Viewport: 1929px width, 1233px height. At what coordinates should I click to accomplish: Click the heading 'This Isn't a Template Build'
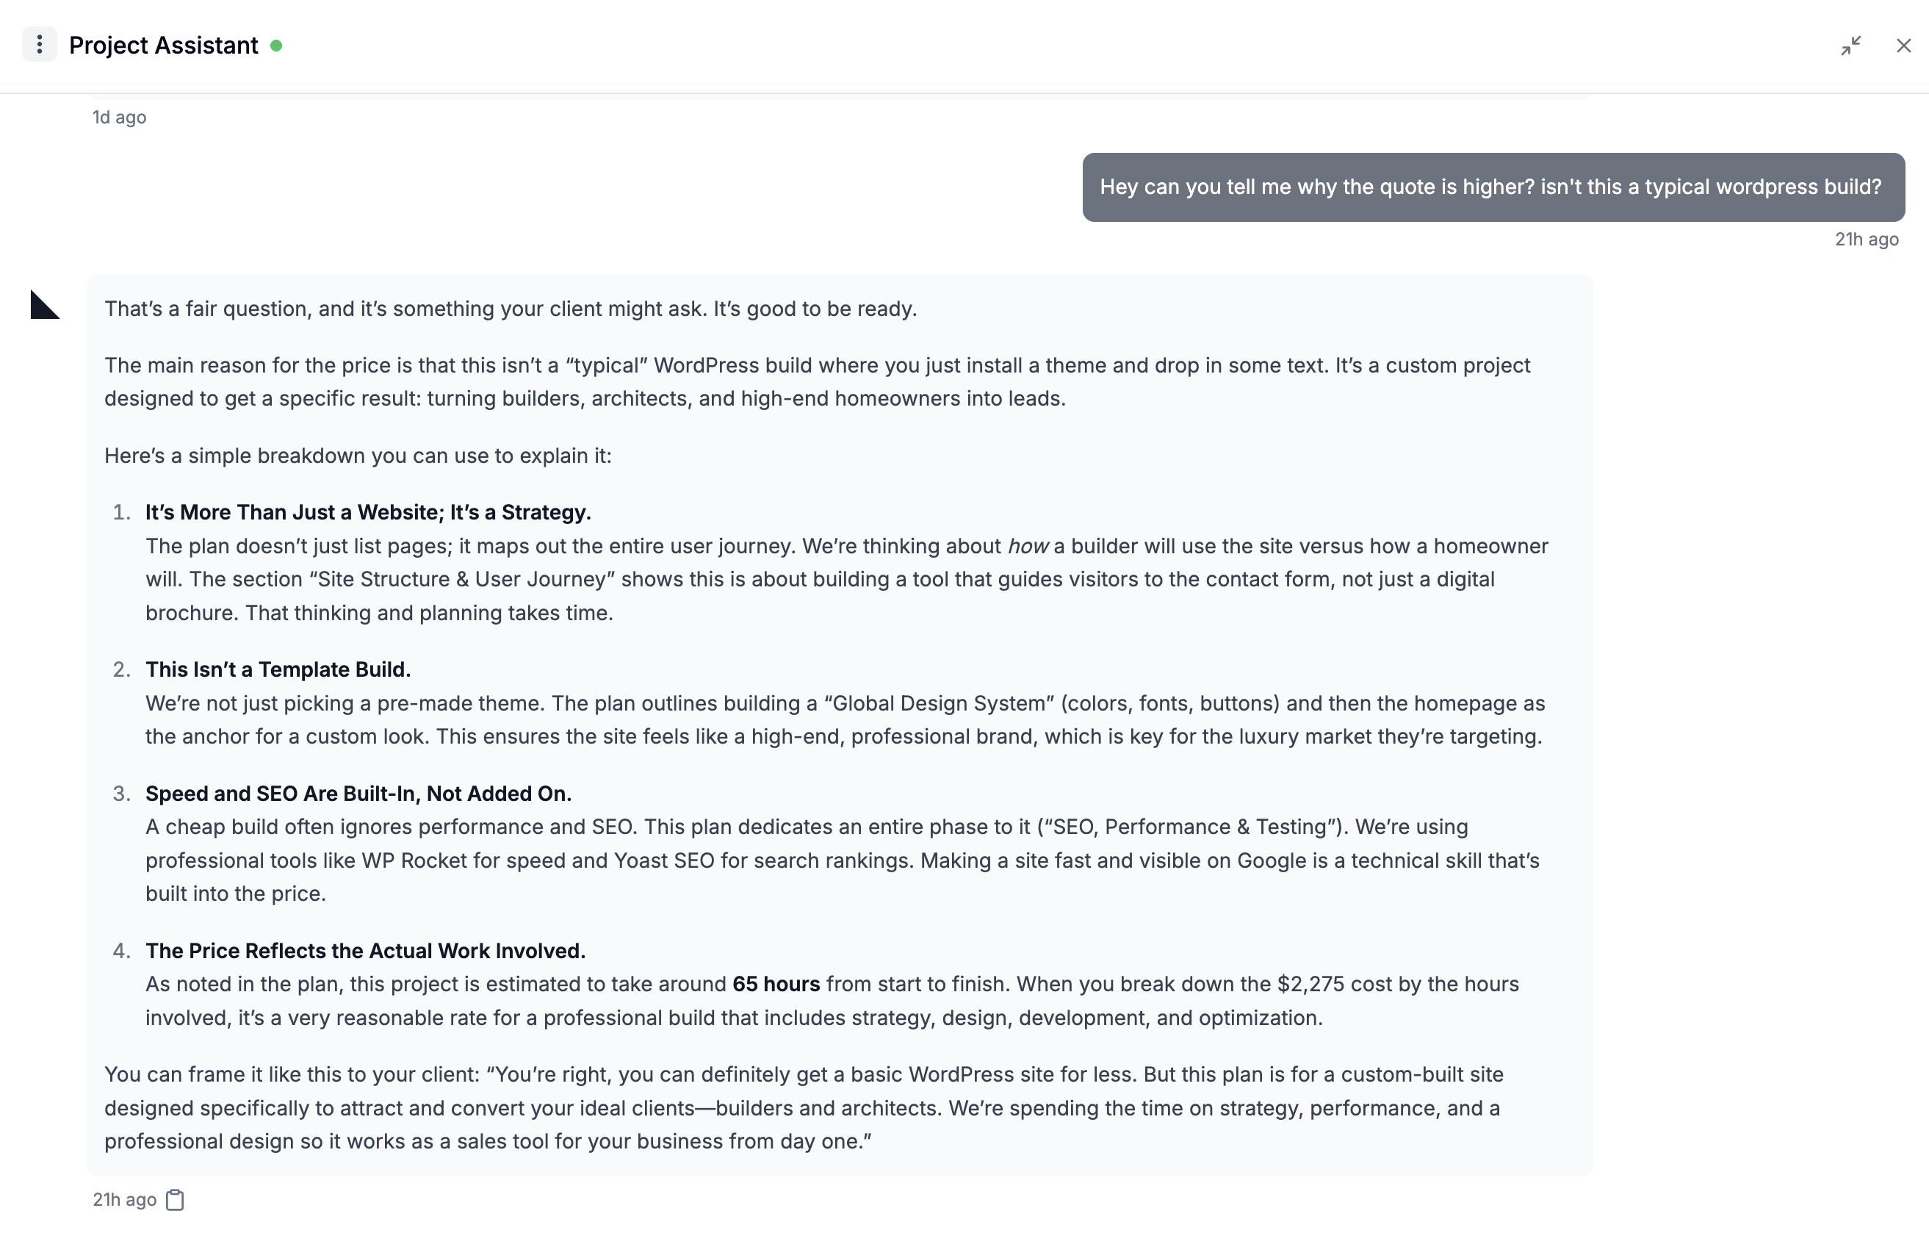pyautogui.click(x=277, y=669)
